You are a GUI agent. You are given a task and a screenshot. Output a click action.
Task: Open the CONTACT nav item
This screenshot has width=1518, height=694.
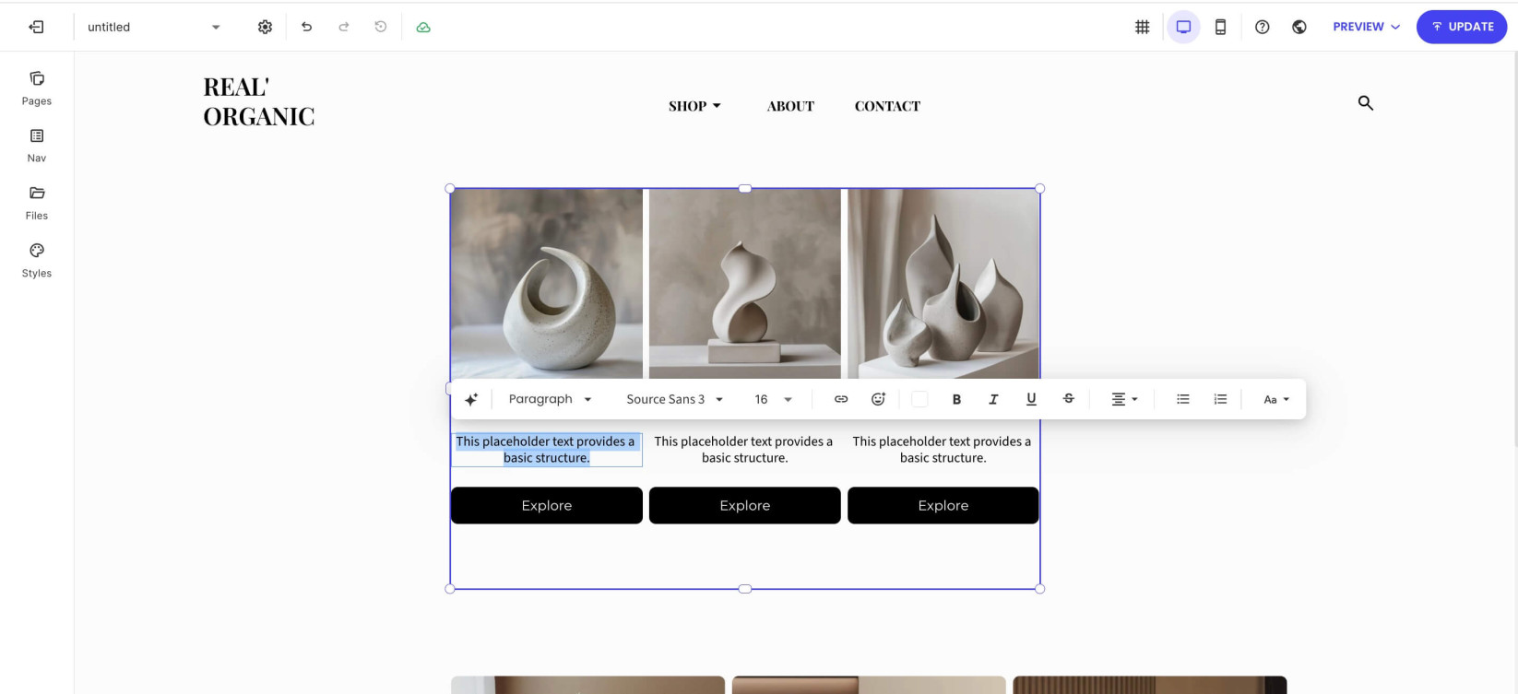887,106
